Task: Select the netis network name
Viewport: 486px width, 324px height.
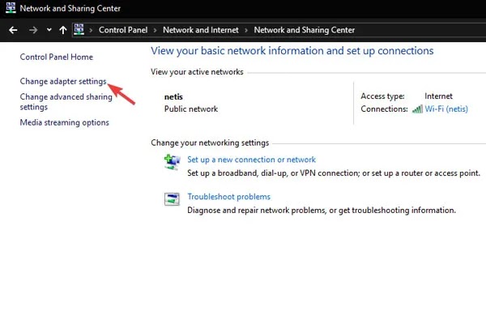Action: (173, 96)
